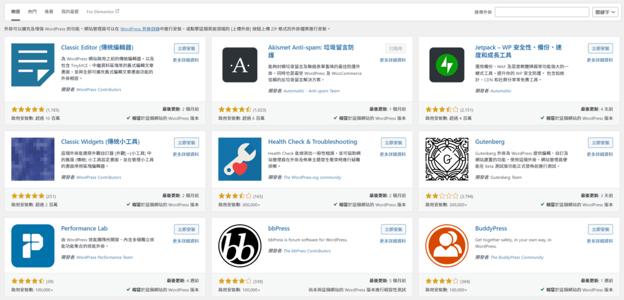Switch to the 推薦 tab
Viewport: 624px width, 300px height.
coord(49,12)
